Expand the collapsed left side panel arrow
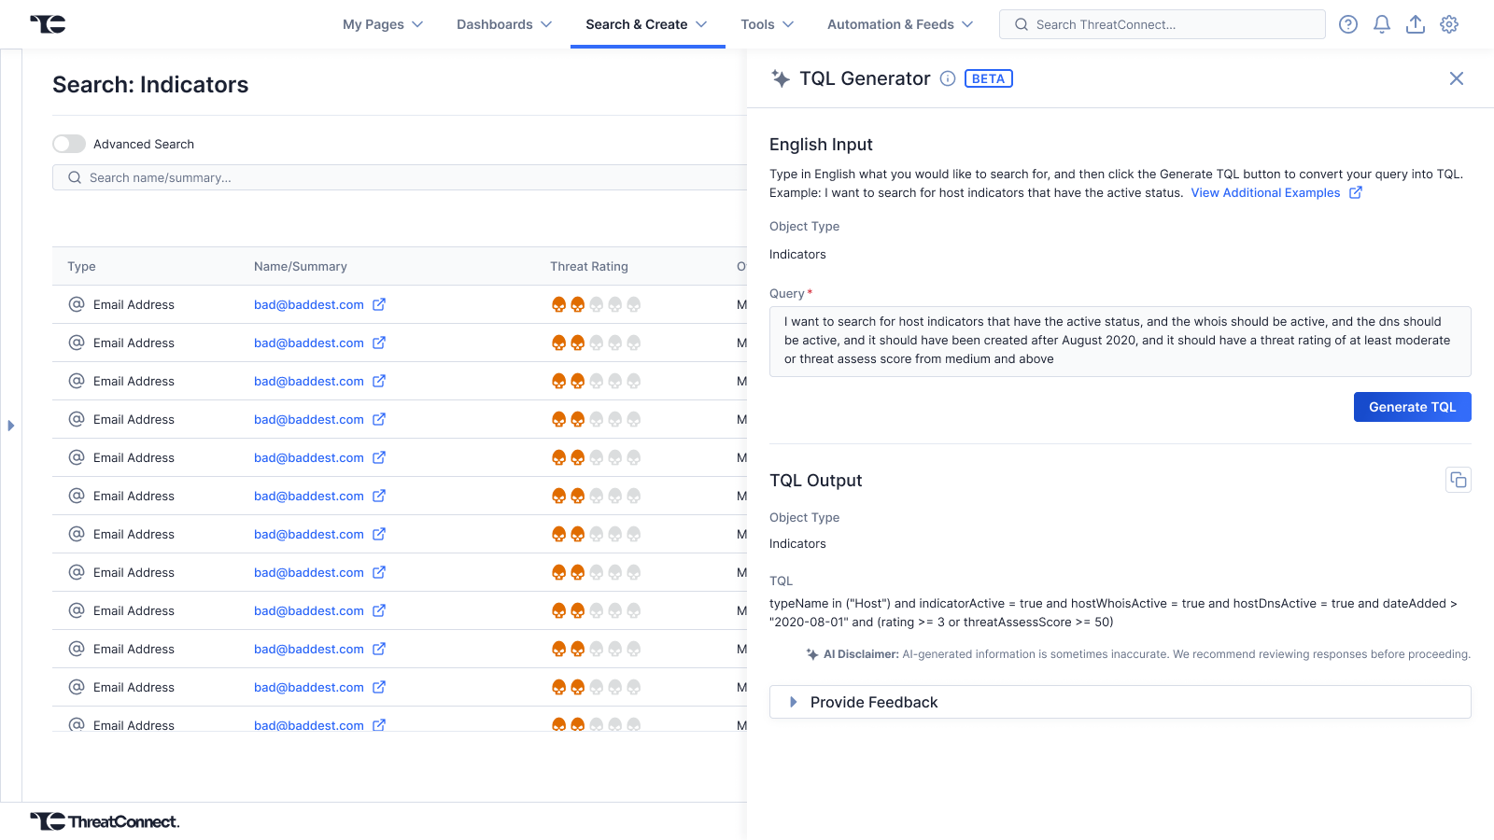 pyautogui.click(x=11, y=426)
